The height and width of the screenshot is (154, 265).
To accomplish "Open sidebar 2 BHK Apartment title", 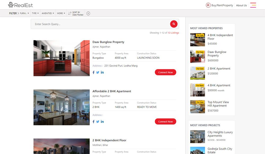I will coord(219,69).
